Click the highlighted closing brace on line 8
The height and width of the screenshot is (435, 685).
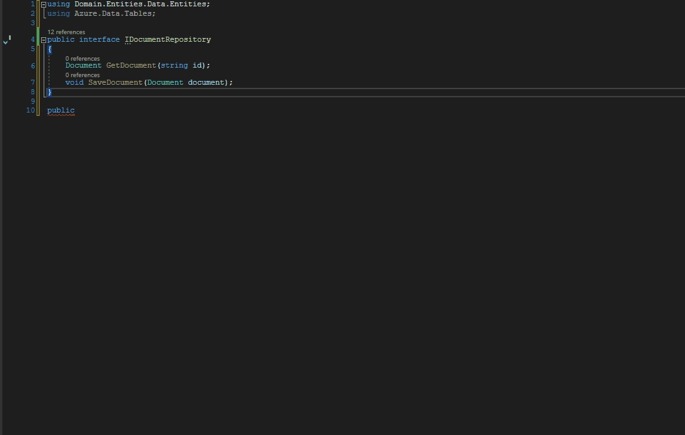point(49,92)
